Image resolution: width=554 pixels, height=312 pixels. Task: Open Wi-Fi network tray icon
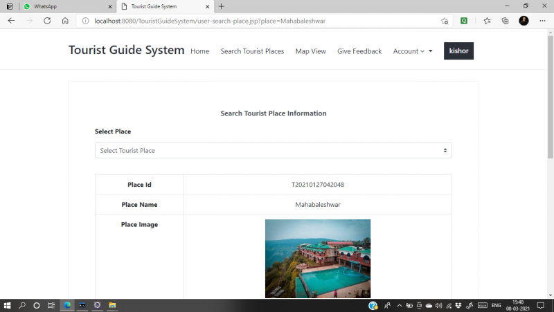(x=449, y=306)
